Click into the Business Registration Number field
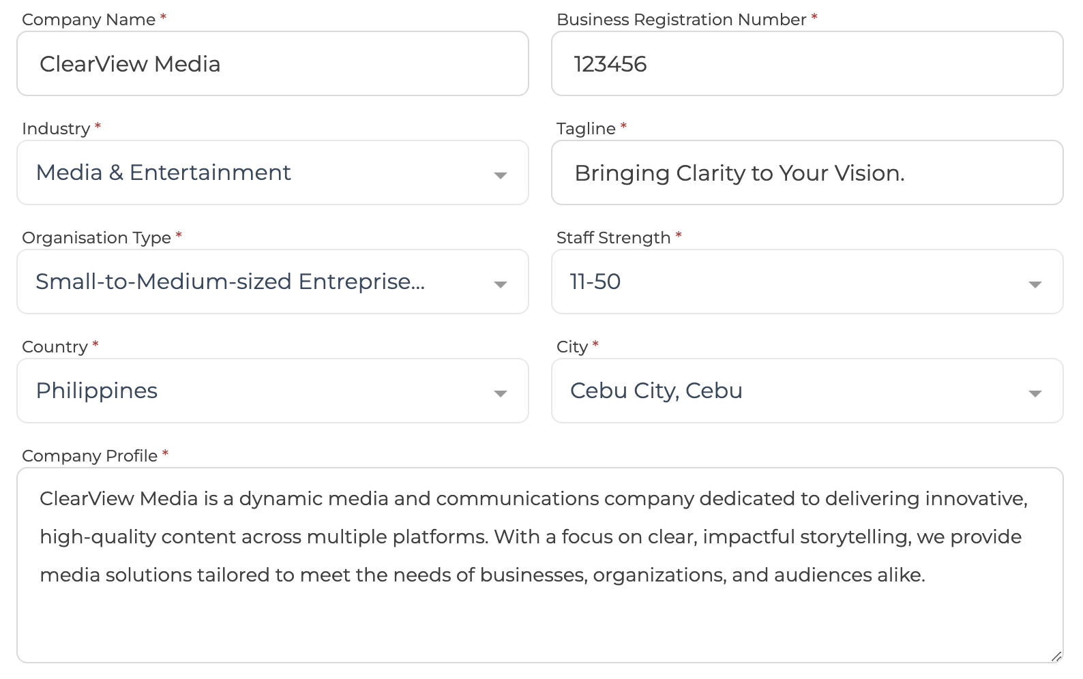 click(x=807, y=64)
